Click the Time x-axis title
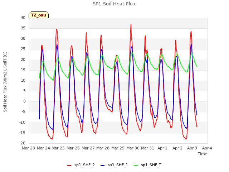The image size is (229, 172). click(202, 154)
